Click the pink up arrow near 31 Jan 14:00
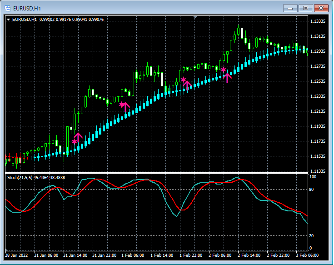334x265 pixels. click(78, 136)
